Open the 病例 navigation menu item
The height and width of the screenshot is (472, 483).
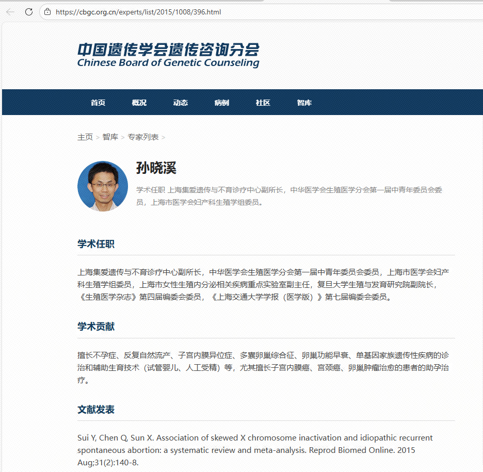tap(222, 103)
